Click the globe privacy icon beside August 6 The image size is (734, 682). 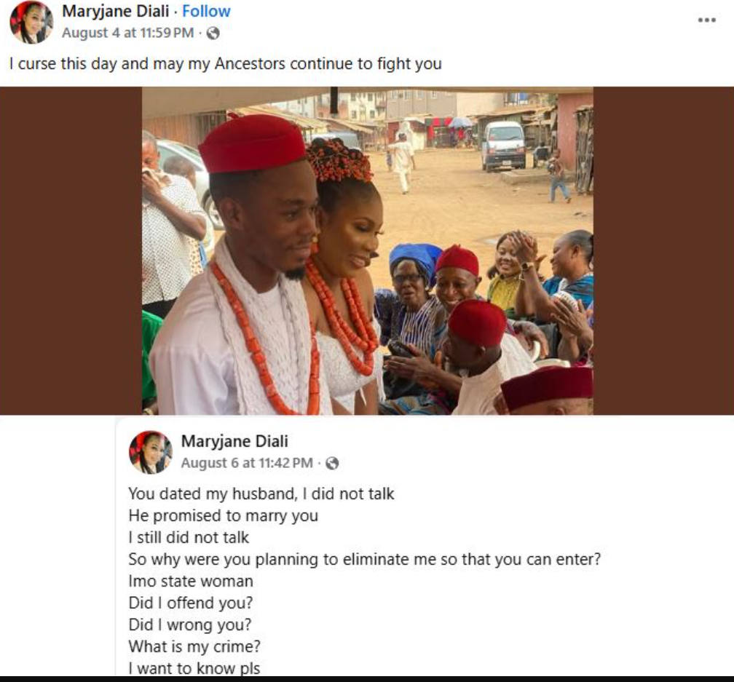(332, 463)
